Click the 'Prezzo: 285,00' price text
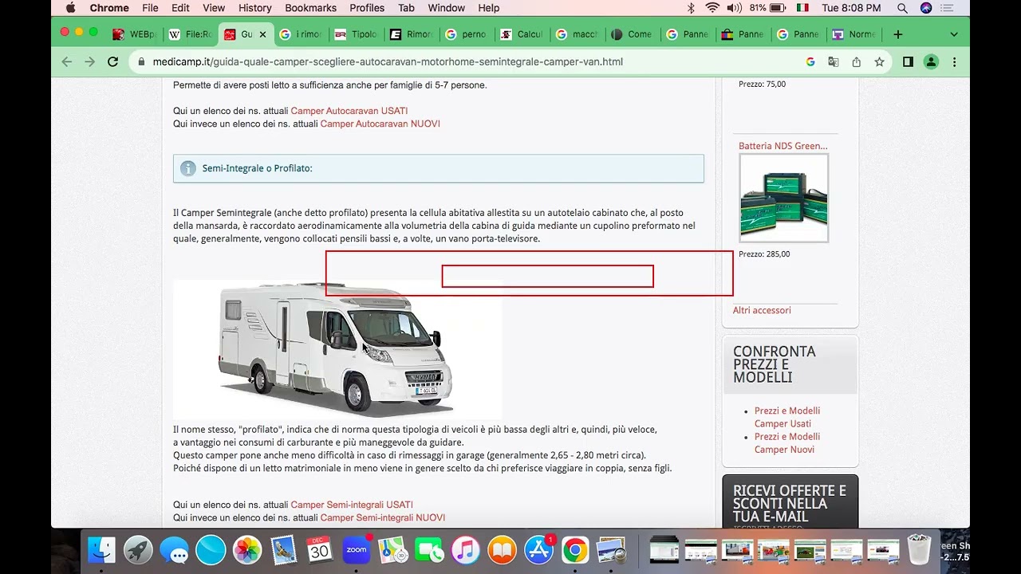This screenshot has width=1021, height=574. (764, 254)
